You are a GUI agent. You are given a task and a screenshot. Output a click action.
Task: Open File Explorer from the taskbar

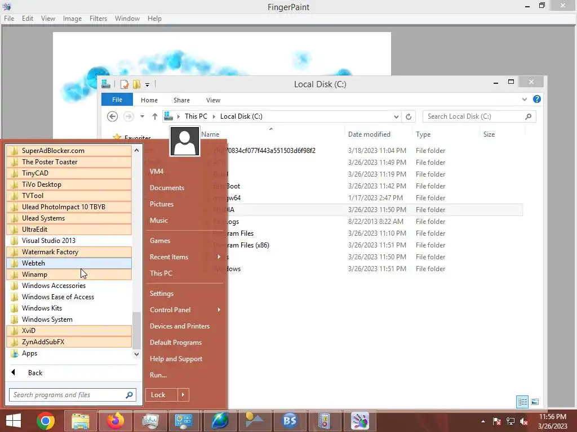pos(80,421)
